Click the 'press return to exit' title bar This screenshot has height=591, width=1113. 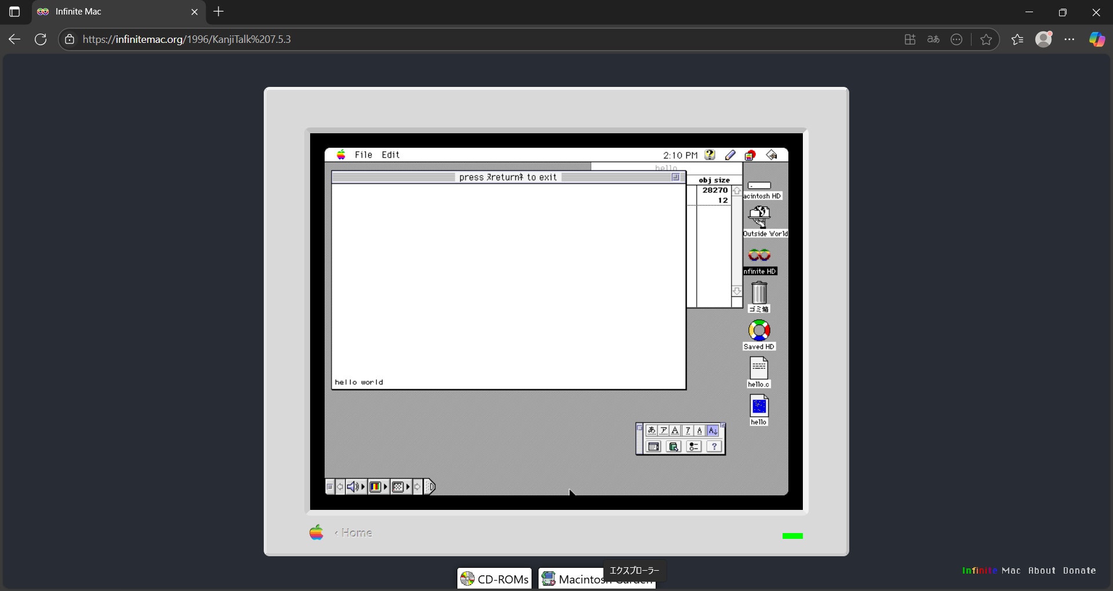click(508, 177)
